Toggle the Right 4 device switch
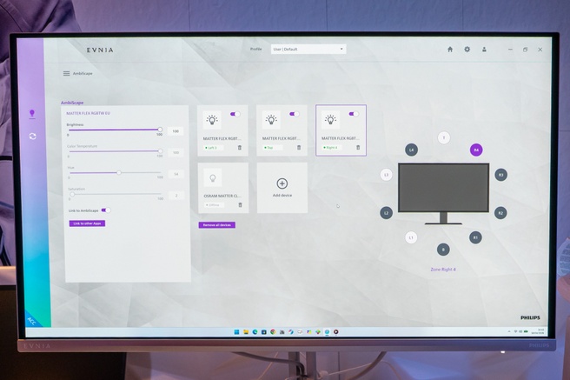This screenshot has height=380, width=570. coord(354,114)
